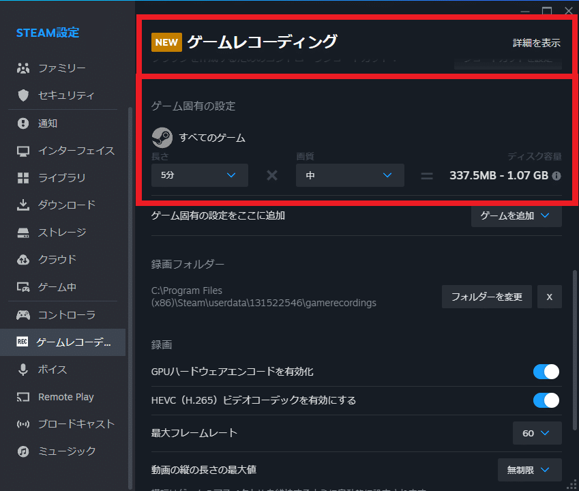Click the Music note icon
579x491 pixels.
[23, 451]
